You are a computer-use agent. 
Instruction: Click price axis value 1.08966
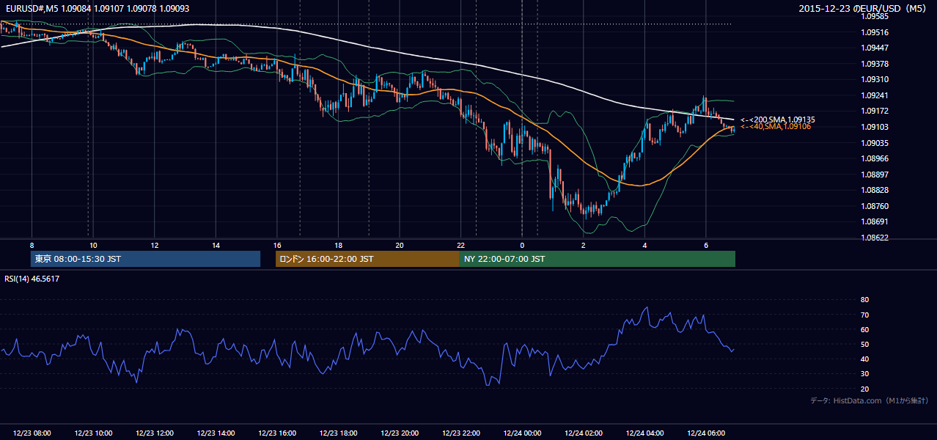[875, 158]
